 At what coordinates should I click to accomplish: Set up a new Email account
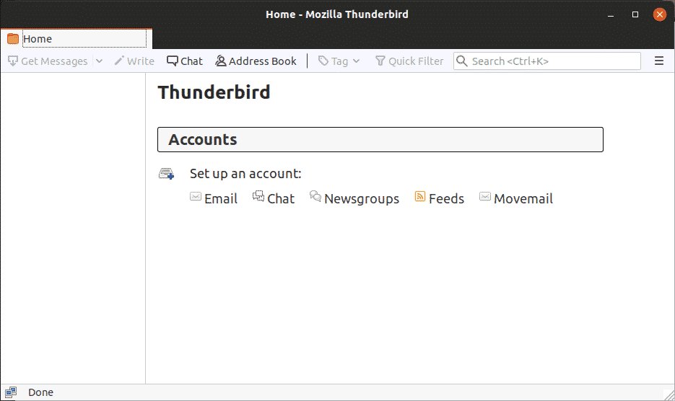click(x=214, y=198)
